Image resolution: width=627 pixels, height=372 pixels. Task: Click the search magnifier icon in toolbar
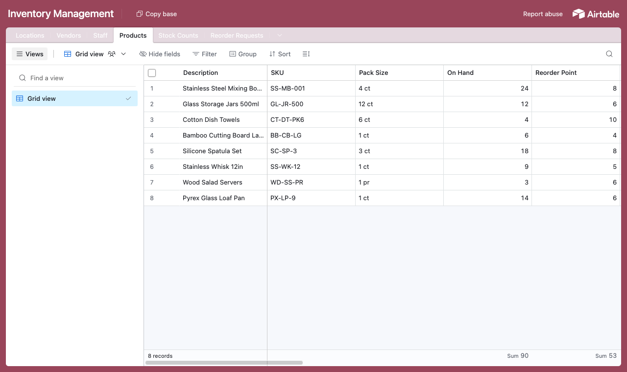(609, 54)
